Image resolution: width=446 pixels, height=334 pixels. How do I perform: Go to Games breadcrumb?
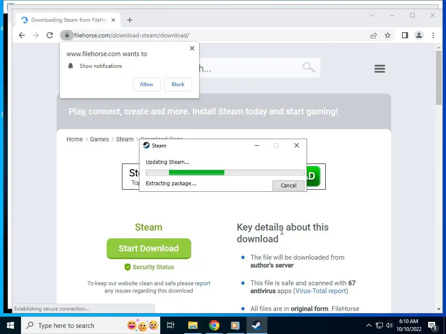click(99, 139)
